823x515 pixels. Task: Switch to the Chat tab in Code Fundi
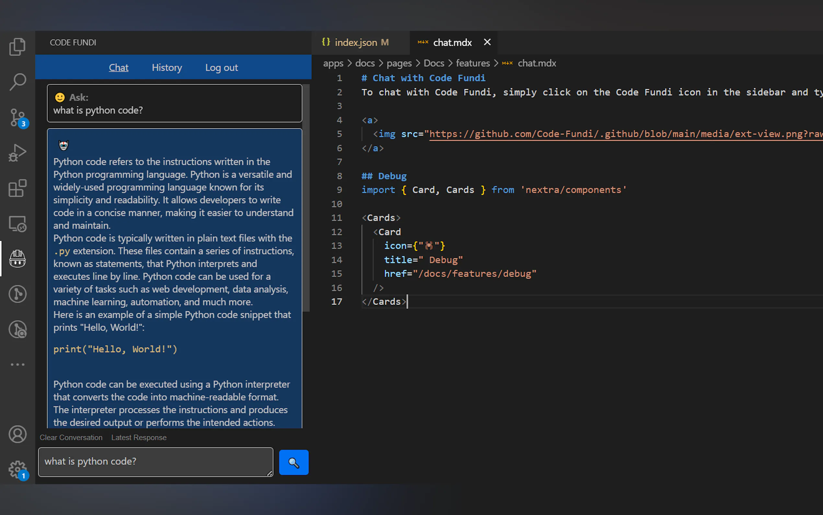pos(118,67)
